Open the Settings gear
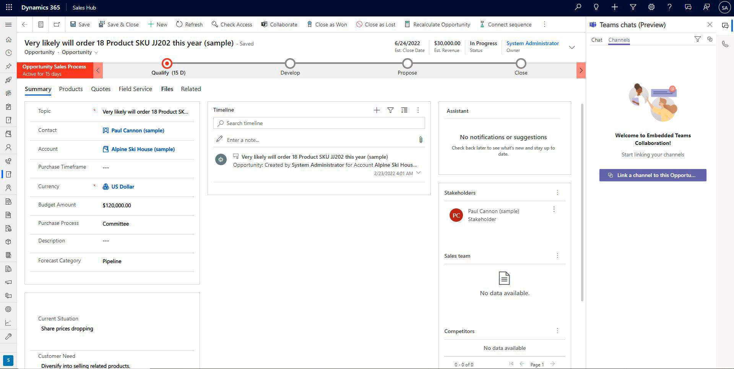The width and height of the screenshot is (734, 369). 651,7
